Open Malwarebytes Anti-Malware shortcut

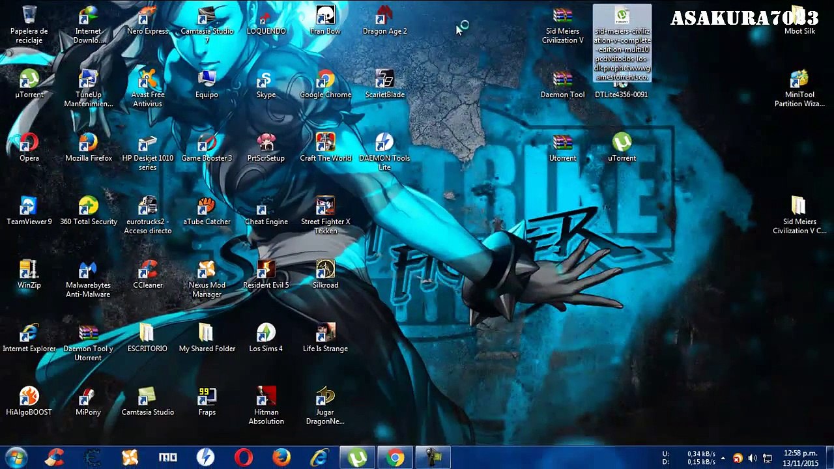88,278
